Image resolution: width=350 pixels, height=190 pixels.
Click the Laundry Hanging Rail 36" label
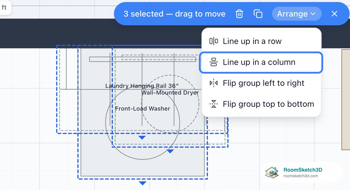pyautogui.click(x=142, y=86)
